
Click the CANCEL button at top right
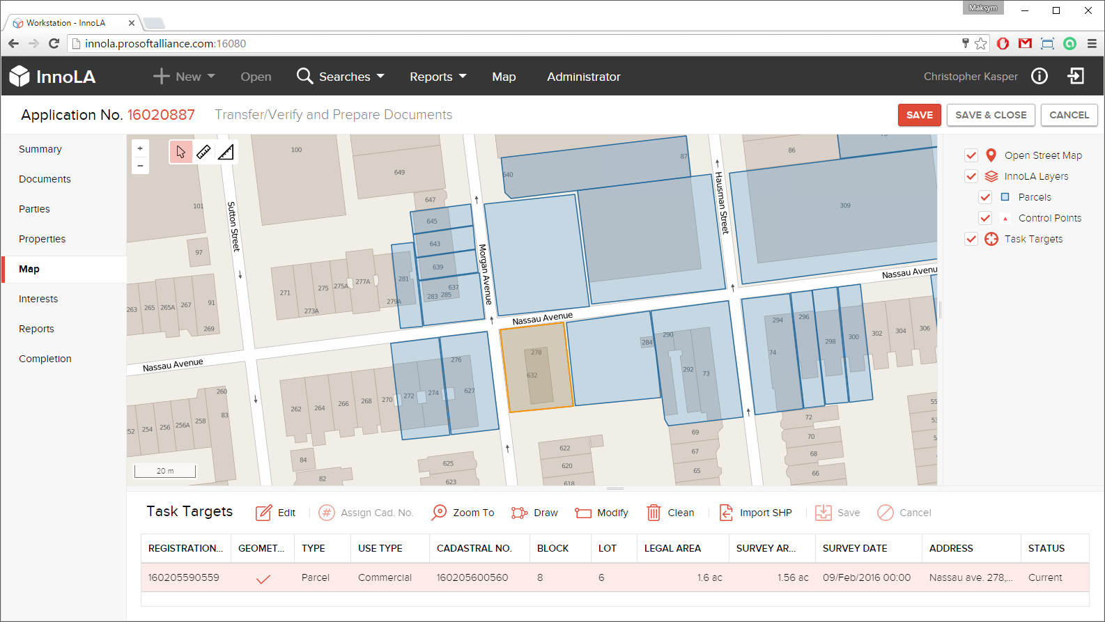(x=1069, y=115)
